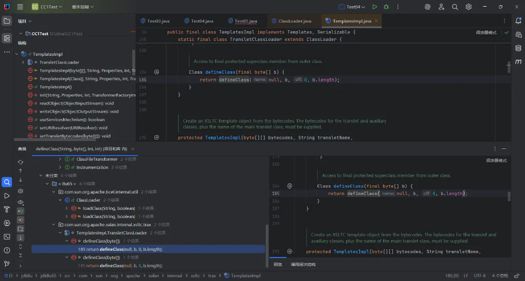Expand ClassFileTransformer results
This screenshot has height=281, width=525.
pyautogui.click(x=60, y=159)
